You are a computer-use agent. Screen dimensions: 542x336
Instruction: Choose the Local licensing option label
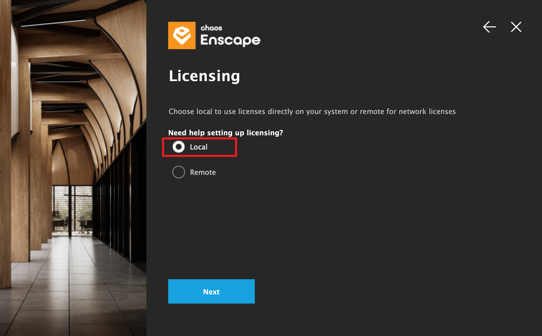pos(199,147)
